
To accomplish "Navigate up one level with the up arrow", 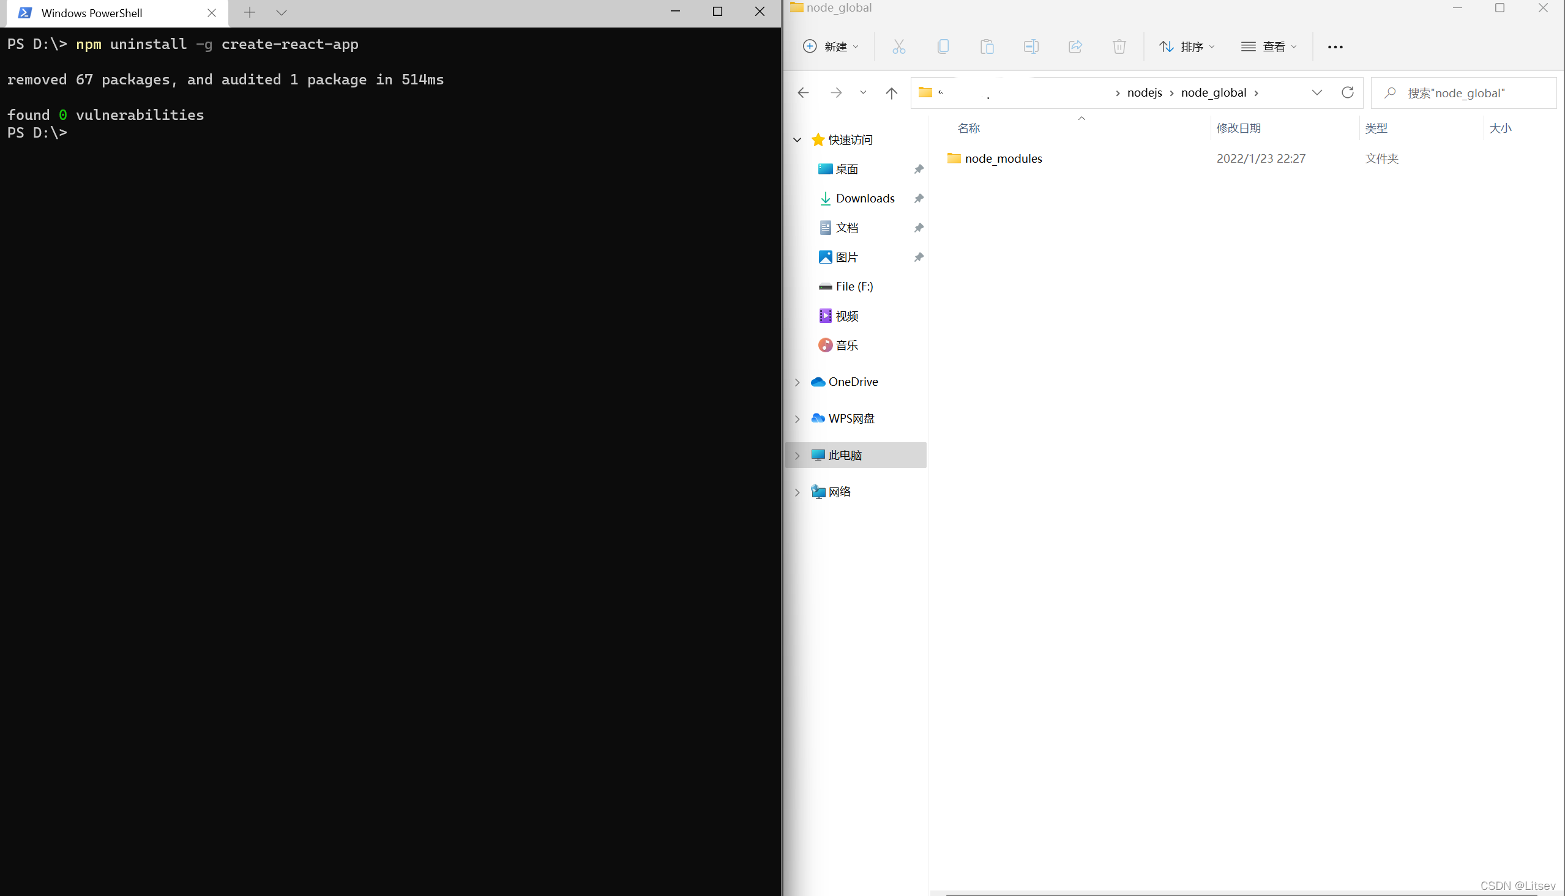I will [x=892, y=93].
